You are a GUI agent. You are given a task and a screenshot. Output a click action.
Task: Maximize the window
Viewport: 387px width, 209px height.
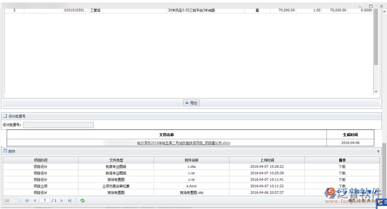click(x=371, y=6)
